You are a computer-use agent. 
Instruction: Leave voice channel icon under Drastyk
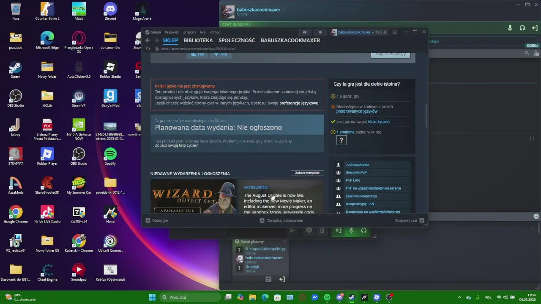pos(282,279)
